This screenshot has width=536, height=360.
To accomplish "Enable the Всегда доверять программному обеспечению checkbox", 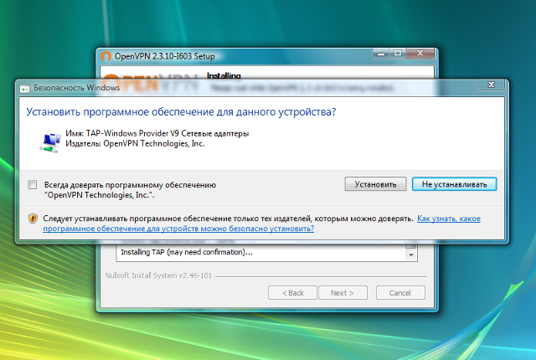I will [33, 185].
